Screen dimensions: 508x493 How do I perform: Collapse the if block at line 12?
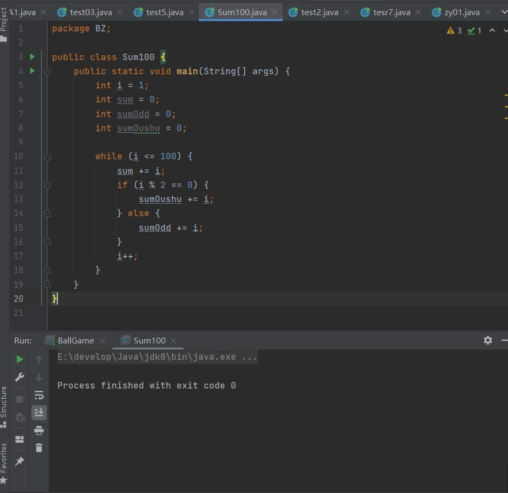pyautogui.click(x=47, y=185)
